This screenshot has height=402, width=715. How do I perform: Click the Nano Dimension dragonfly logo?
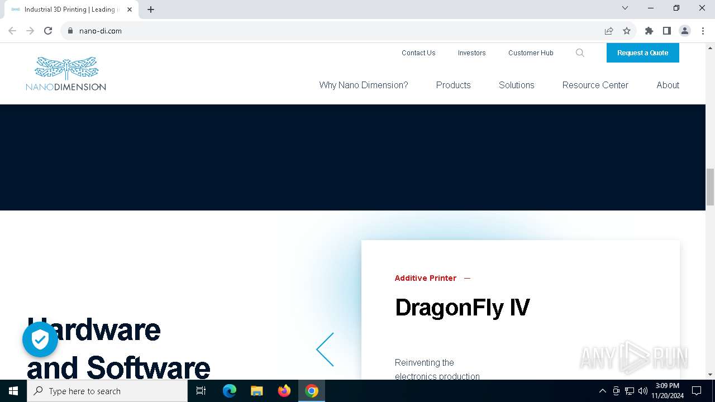(66, 74)
